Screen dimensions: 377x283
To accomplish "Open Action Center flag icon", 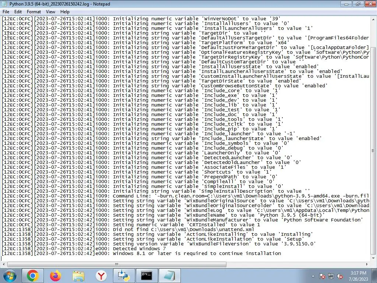I will (x=322, y=276).
